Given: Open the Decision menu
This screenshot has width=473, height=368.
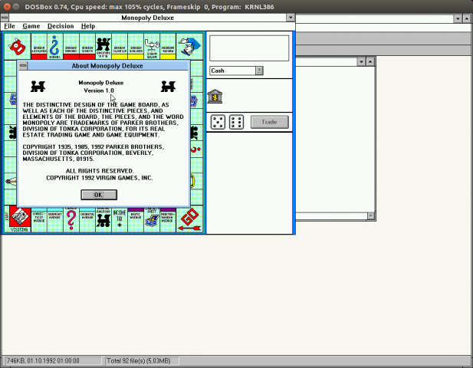Looking at the screenshot, I should click(61, 26).
